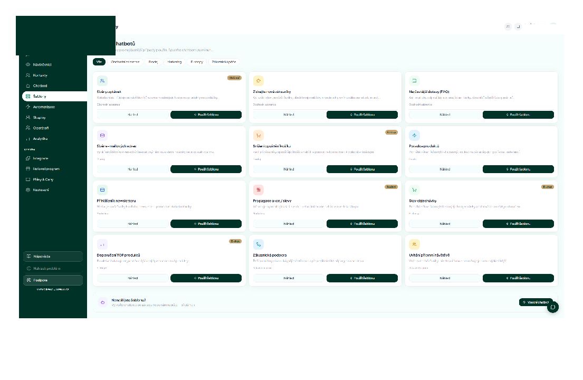Viewport: 583px width, 380px height.
Task: Preview the FAQ template
Action: [445, 115]
